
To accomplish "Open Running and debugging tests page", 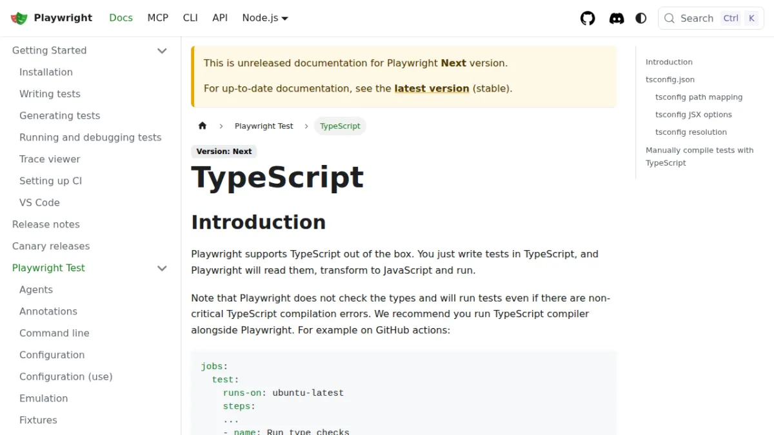I will [90, 137].
